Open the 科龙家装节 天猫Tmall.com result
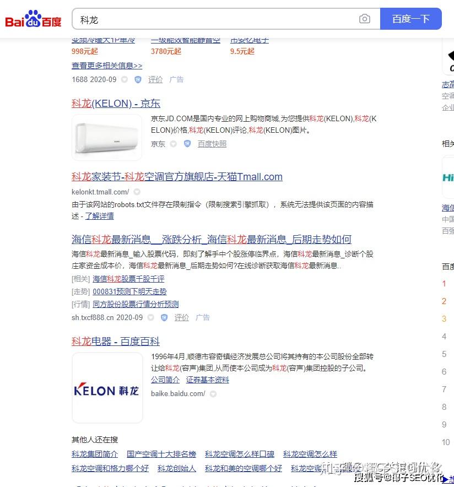Image resolution: width=454 pixels, height=487 pixels. [x=177, y=177]
